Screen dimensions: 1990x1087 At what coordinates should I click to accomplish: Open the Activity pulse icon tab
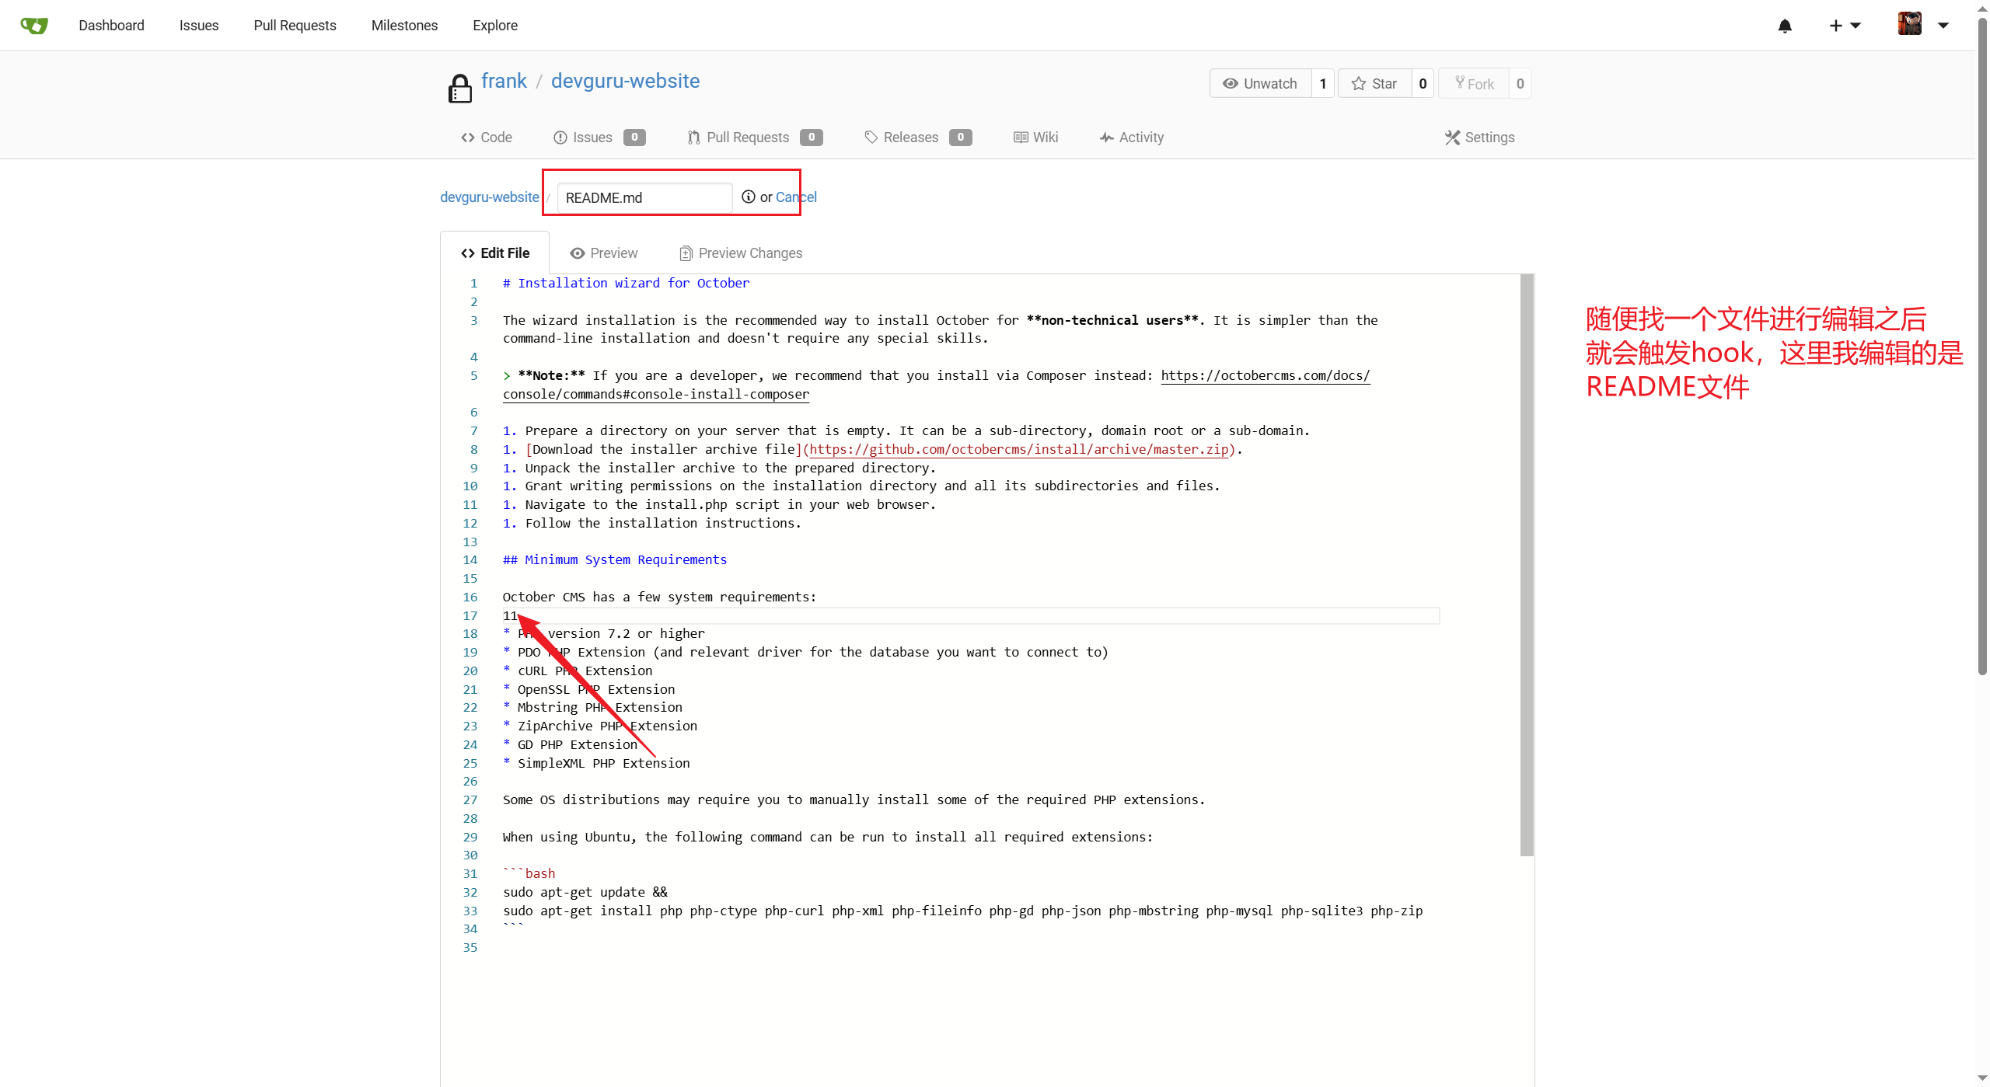[1131, 138]
